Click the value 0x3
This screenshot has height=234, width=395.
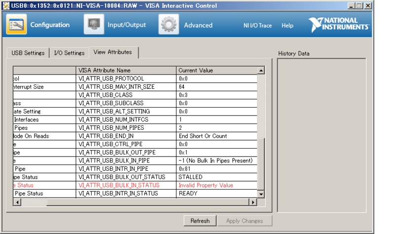[x=183, y=95]
